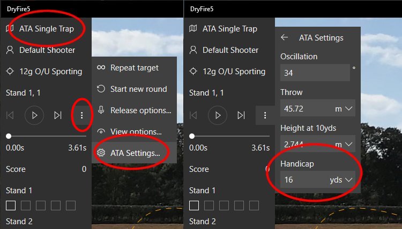402x229 pixels.
Task: Select Start new round menu entry
Action: pyautogui.click(x=138, y=89)
